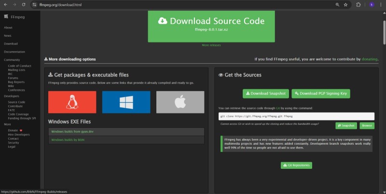Open Bug Reports sidebar link

(x=16, y=82)
